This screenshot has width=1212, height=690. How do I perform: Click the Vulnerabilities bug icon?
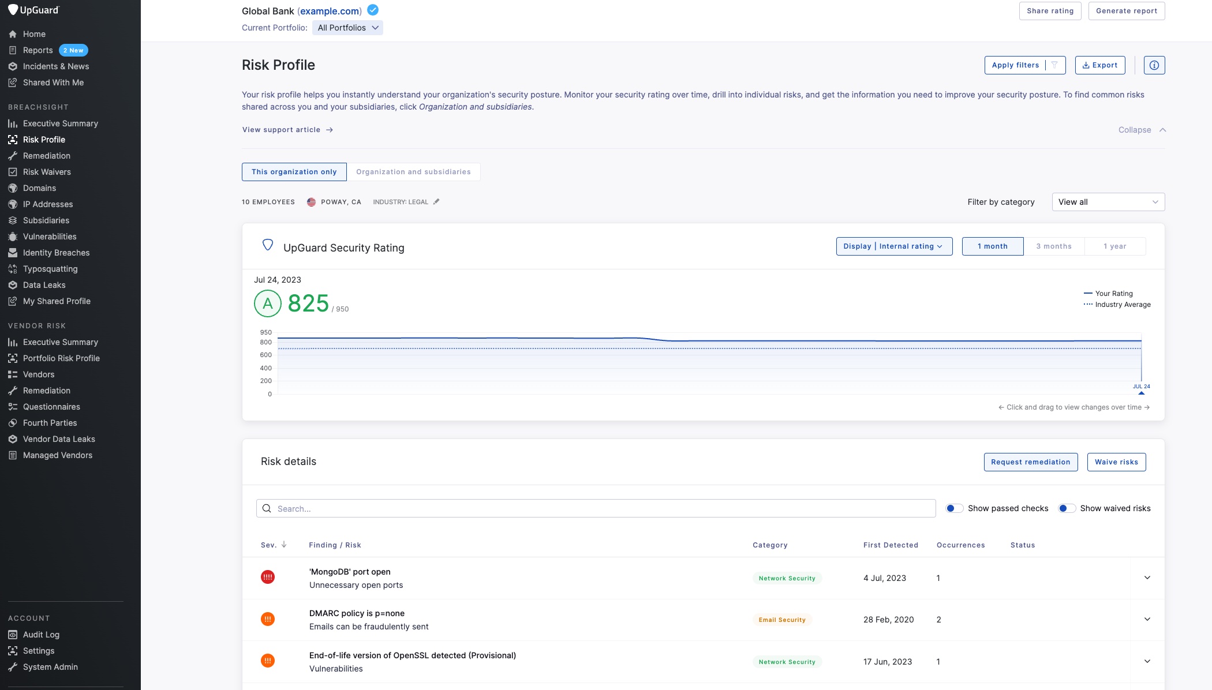(x=13, y=237)
